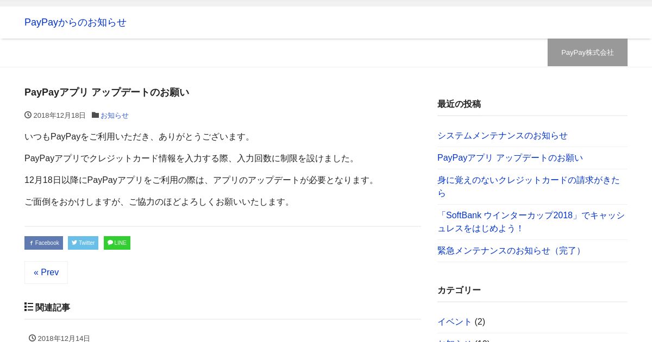Share the post via LINE button
Viewport: 652px width, 342px height.
coord(117,243)
